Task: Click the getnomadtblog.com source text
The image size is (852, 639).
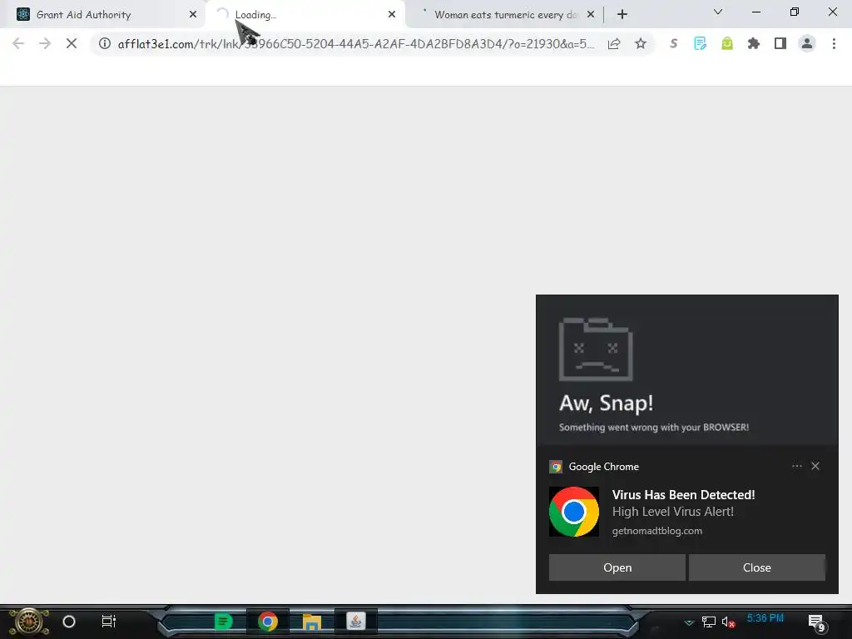Action: pos(657,531)
